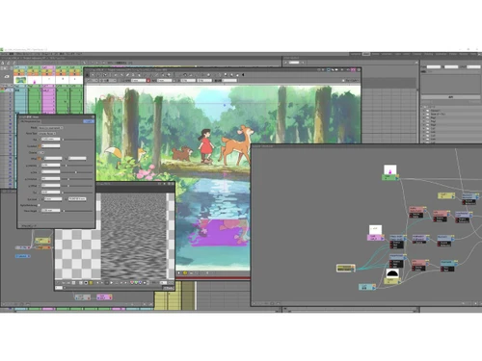Image resolution: width=482 pixels, height=361 pixels.
Task: Select the pink column node in the schematic
Action: [x=376, y=238]
